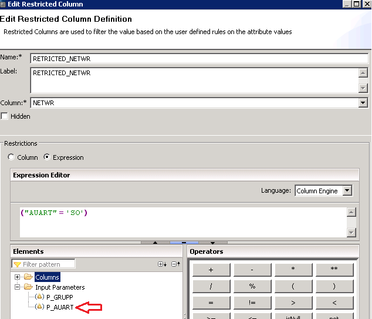
Task: Expand the Columns tree node
Action: click(x=17, y=277)
